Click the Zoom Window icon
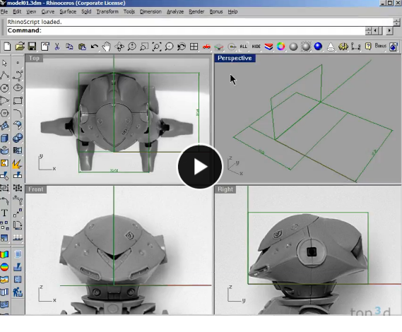This screenshot has width=402, height=332. (x=144, y=47)
